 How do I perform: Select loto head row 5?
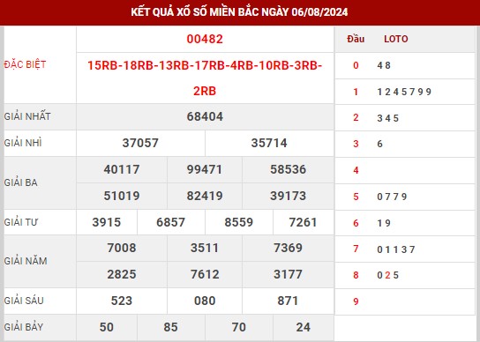click(x=405, y=197)
